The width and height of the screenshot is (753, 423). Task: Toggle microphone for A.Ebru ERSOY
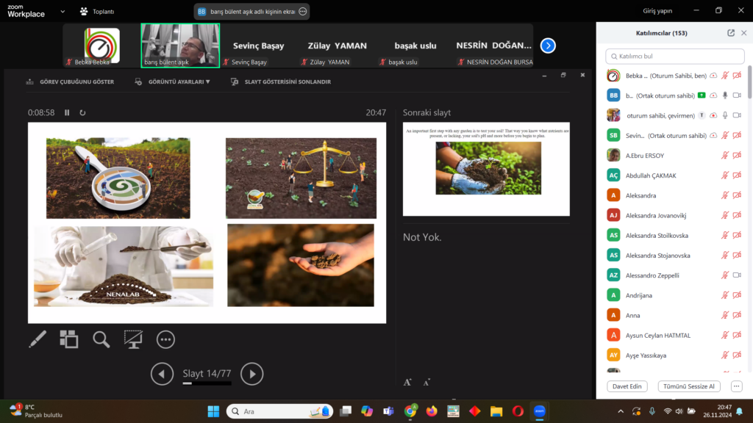click(x=724, y=155)
